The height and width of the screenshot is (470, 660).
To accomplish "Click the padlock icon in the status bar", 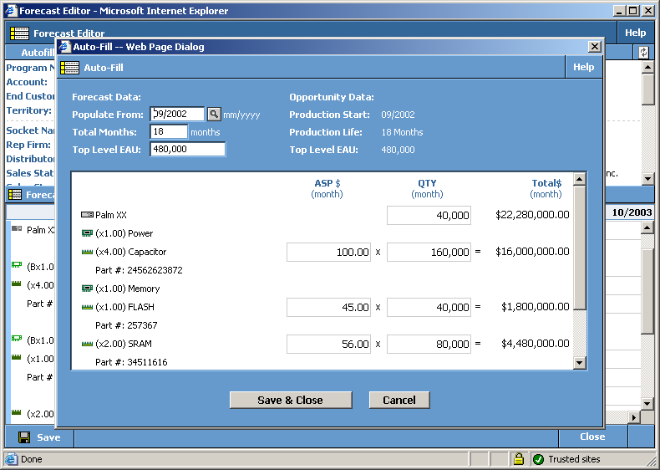I will (518, 458).
